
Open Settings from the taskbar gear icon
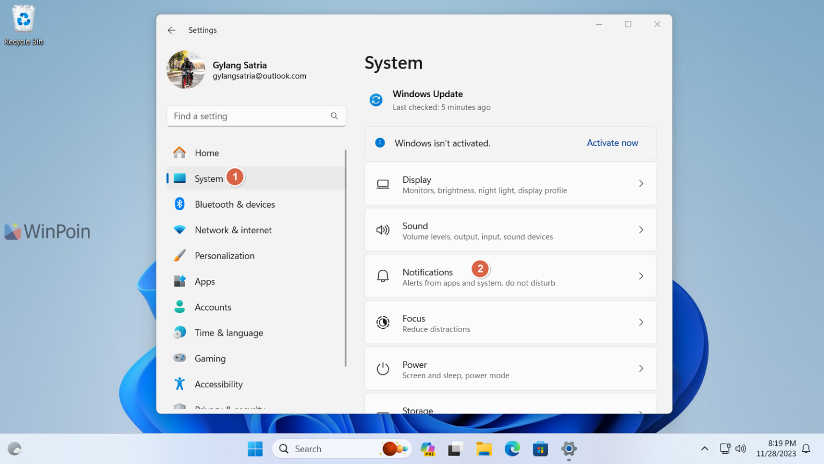[x=568, y=448]
